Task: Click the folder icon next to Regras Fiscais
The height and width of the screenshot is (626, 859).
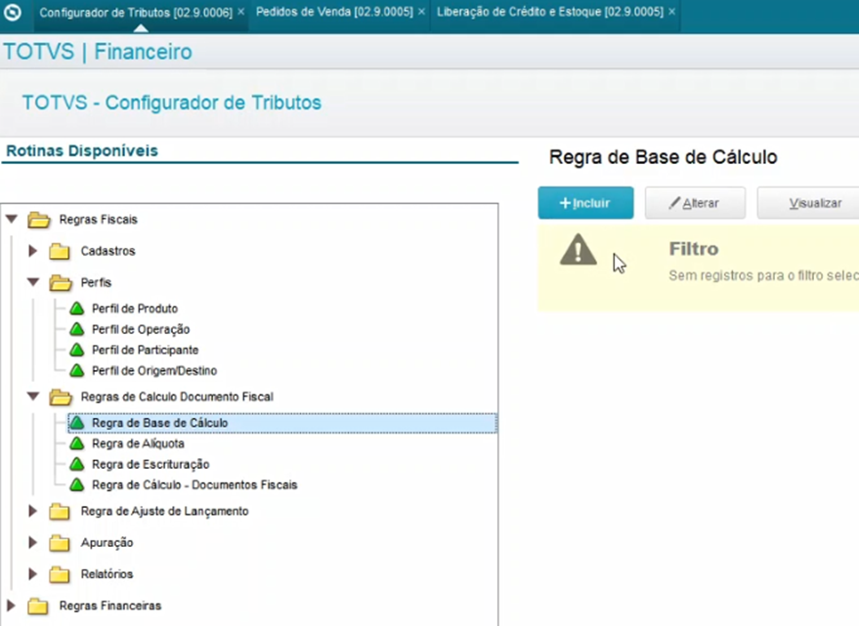Action: pos(38,220)
